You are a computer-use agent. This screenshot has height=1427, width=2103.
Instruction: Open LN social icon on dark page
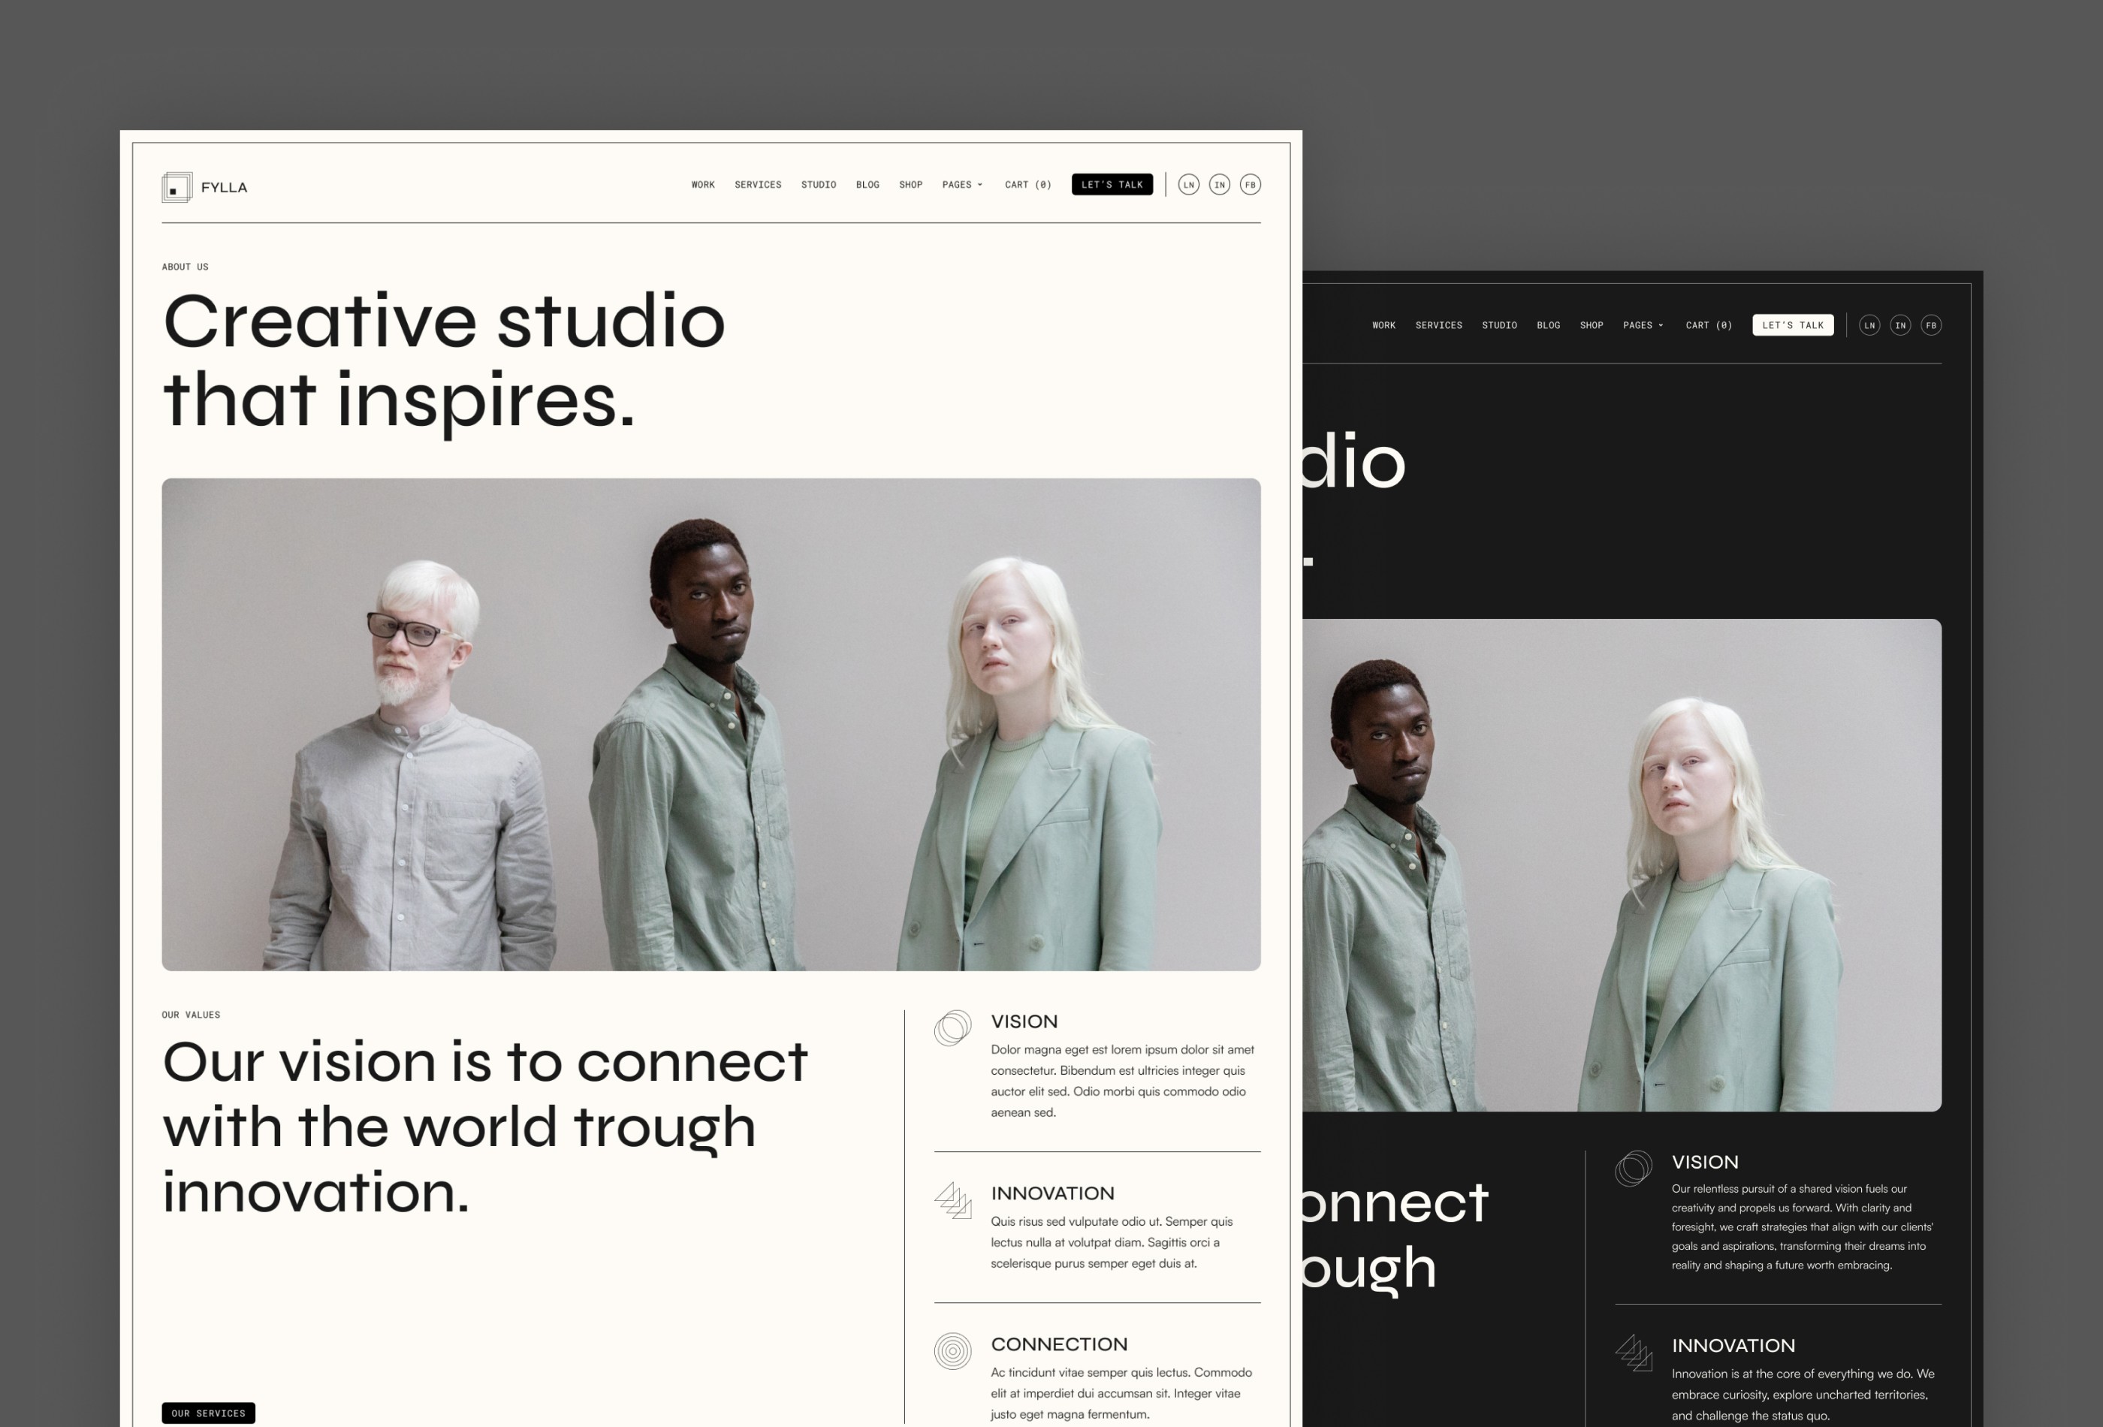point(1869,325)
